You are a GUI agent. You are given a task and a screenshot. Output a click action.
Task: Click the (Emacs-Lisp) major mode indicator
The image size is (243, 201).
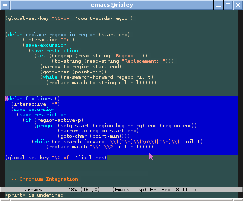(x=129, y=189)
